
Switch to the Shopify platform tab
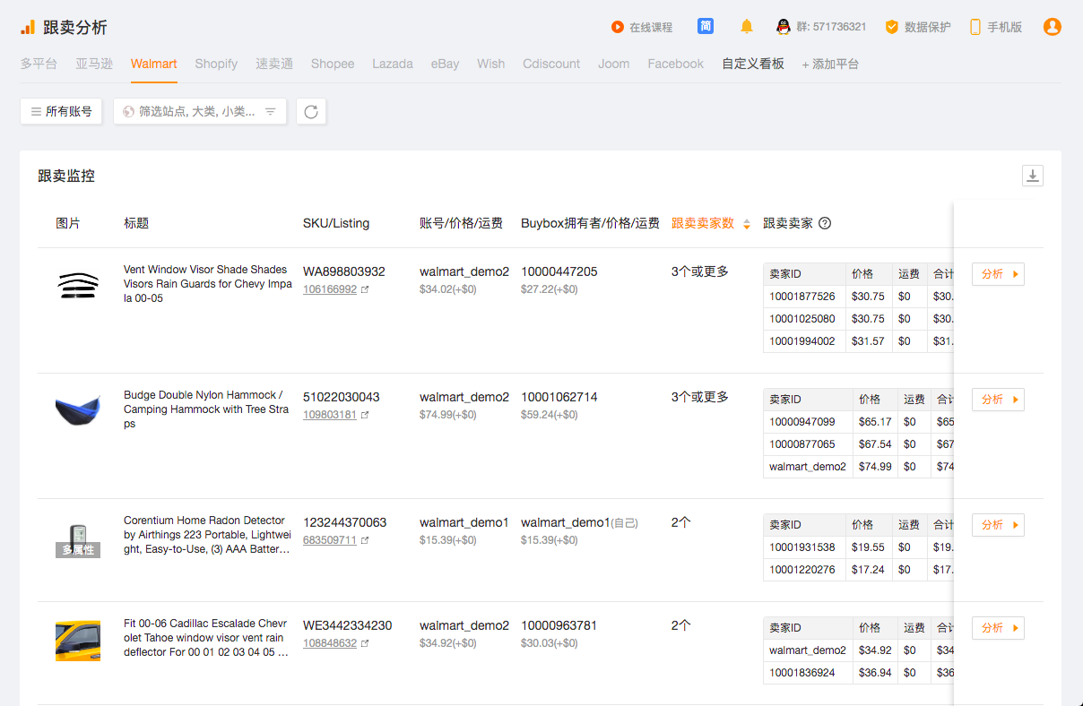pyautogui.click(x=216, y=64)
